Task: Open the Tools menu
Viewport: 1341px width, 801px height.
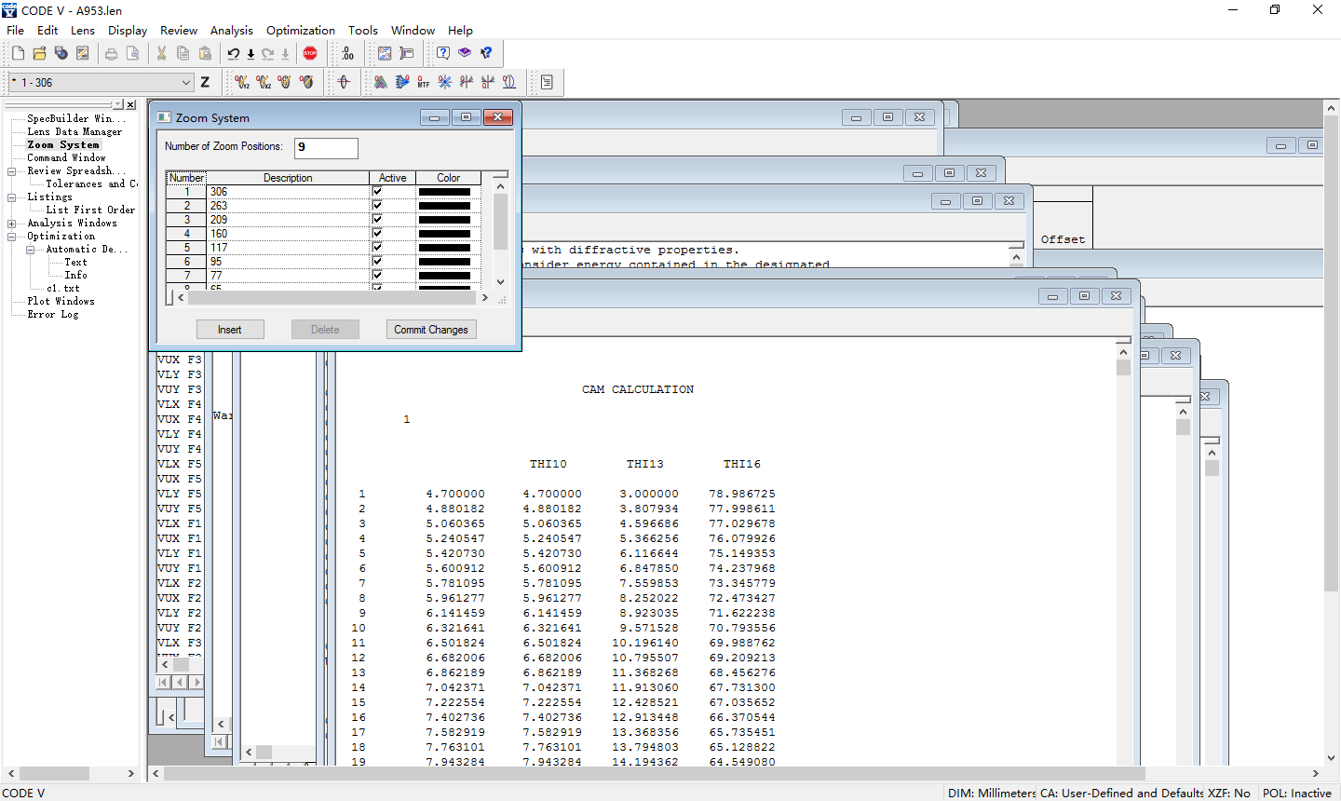Action: coord(363,30)
